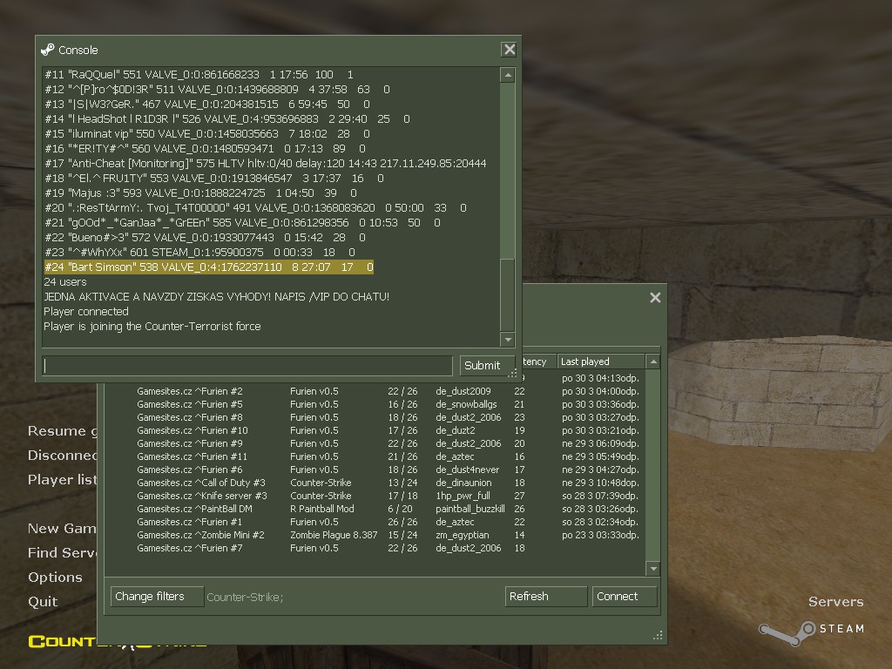Screen dimensions: 892x669
Task: Click inside the console command input field
Action: (247, 365)
